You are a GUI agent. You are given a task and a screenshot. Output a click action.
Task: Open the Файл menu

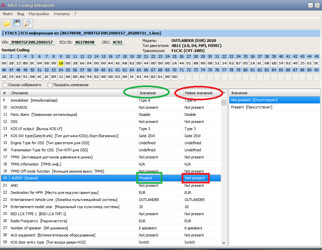(x=7, y=14)
